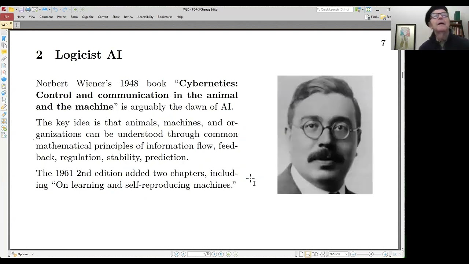
Task: Expand the Open folder dropdown arrow
Action: click(x=16, y=10)
